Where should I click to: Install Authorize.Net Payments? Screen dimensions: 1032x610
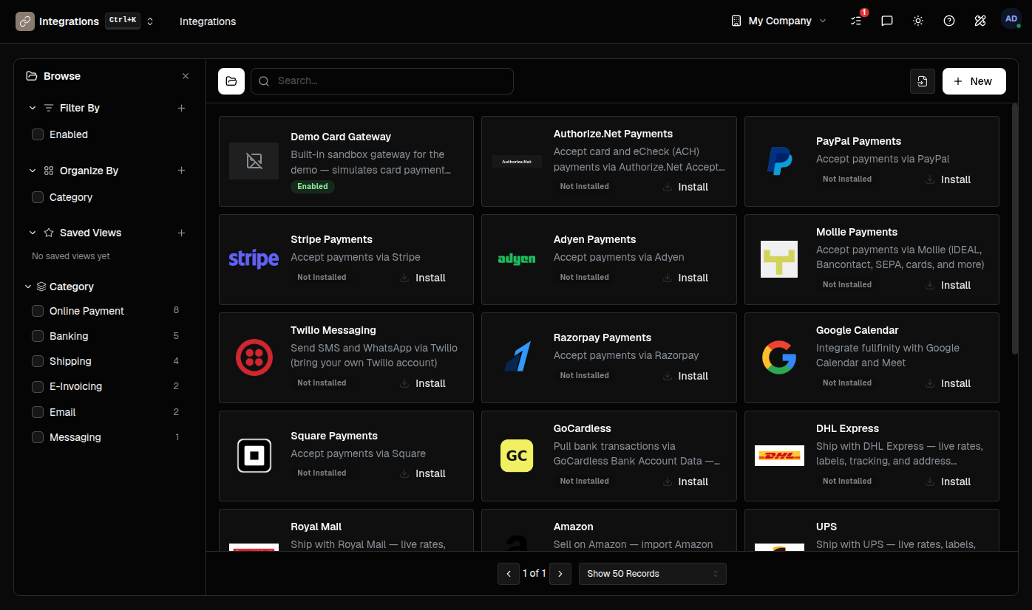tap(686, 187)
